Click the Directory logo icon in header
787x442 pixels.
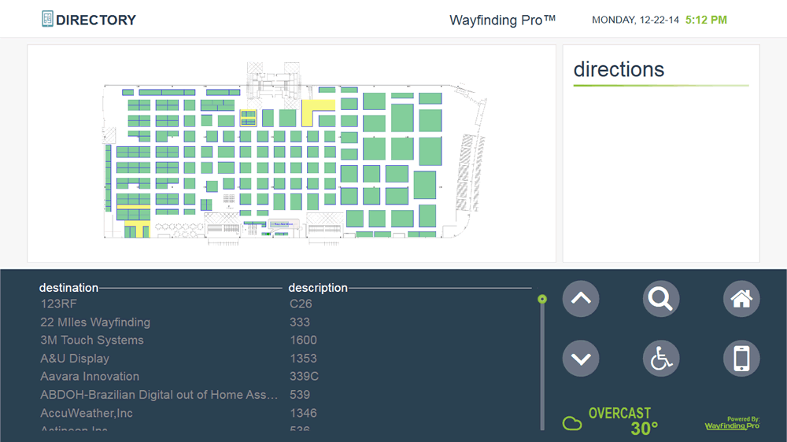pos(48,20)
